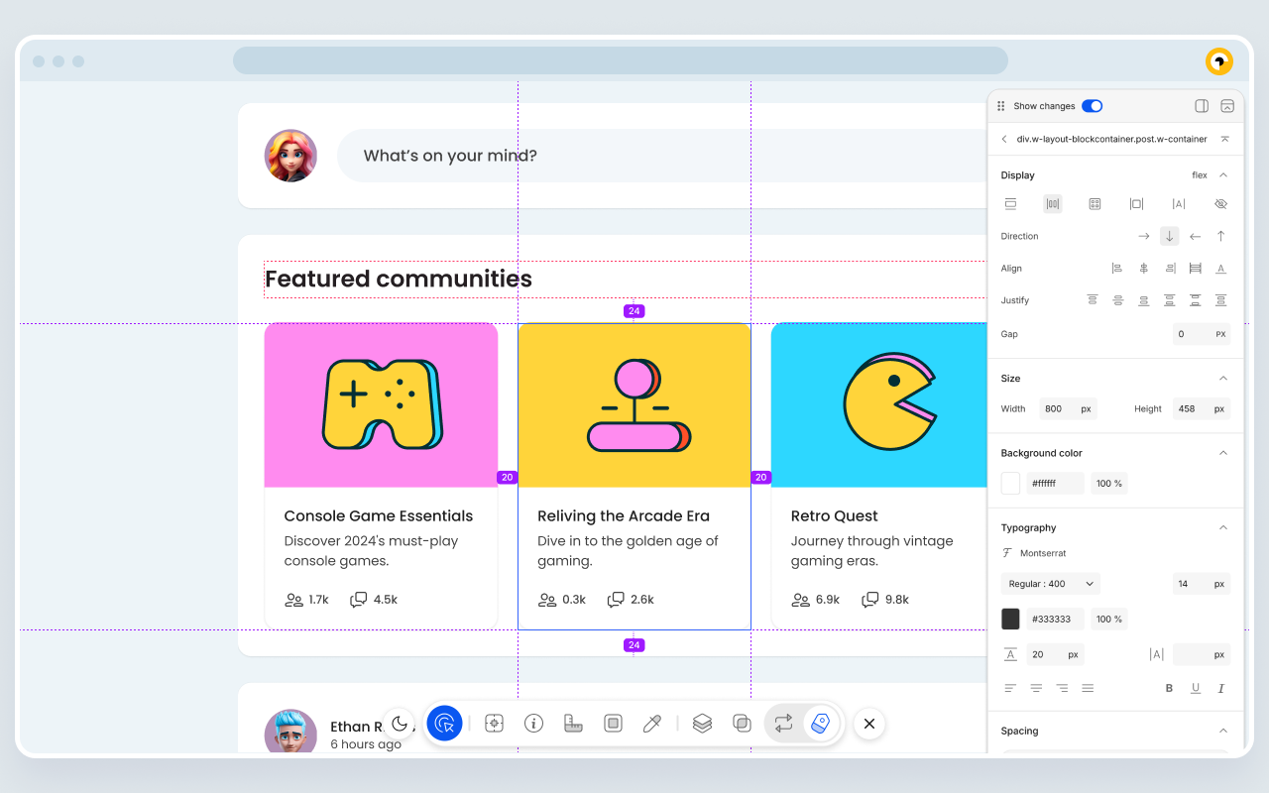Open the Regular : 400 font weight dropdown
Viewport: 1269px width, 793px height.
pos(1050,584)
